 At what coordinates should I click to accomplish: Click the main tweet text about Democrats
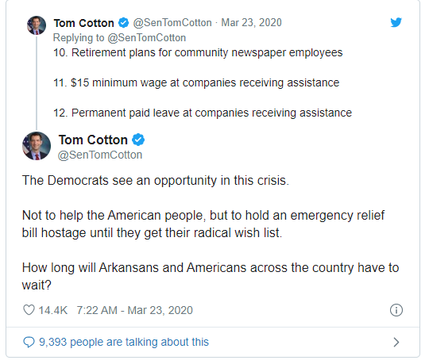[211, 232]
